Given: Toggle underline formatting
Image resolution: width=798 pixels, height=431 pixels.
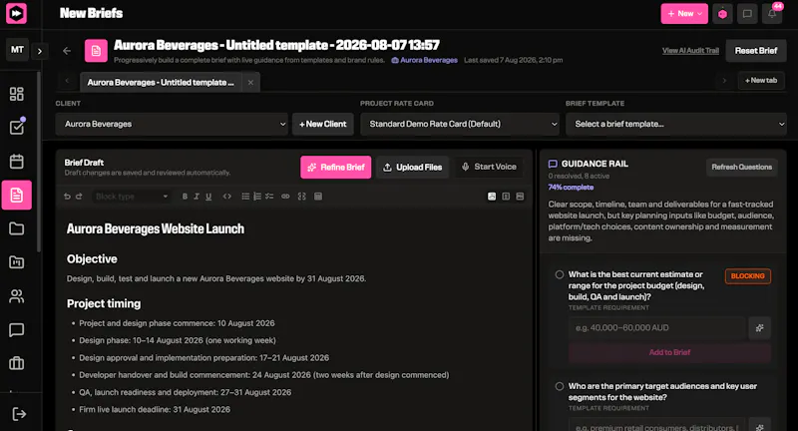Looking at the screenshot, I should (x=208, y=197).
